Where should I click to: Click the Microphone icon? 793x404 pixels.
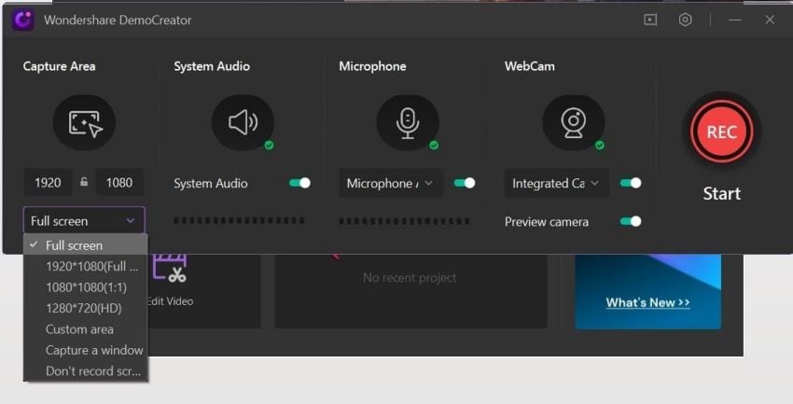(x=408, y=123)
